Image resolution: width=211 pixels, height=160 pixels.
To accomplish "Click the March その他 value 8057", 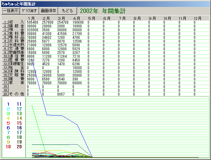I will click(61, 94).
